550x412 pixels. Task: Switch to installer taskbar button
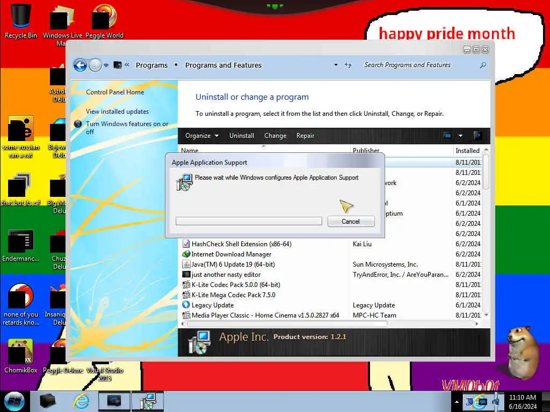pos(148,401)
